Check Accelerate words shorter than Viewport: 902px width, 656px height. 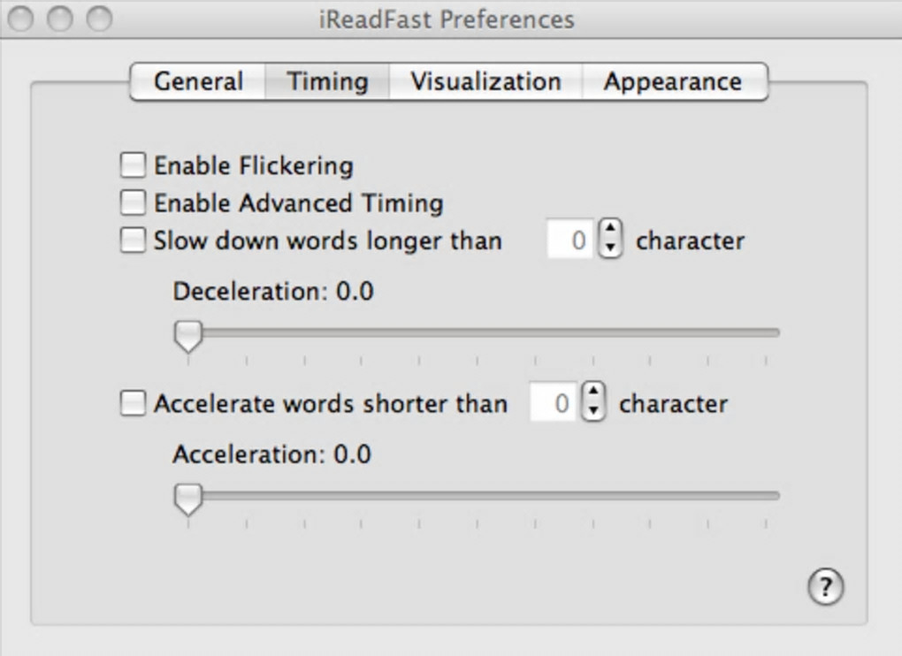click(133, 404)
